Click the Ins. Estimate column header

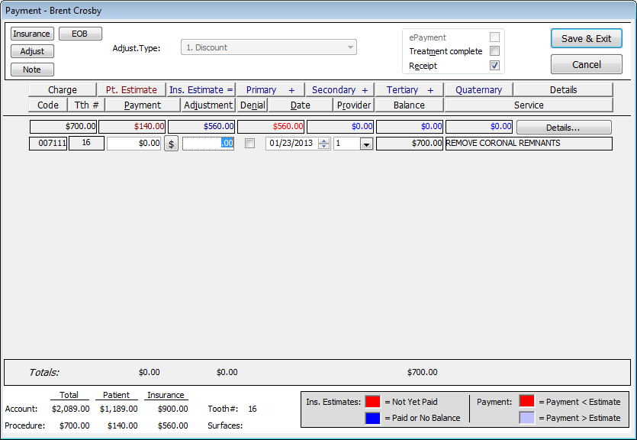coord(201,90)
